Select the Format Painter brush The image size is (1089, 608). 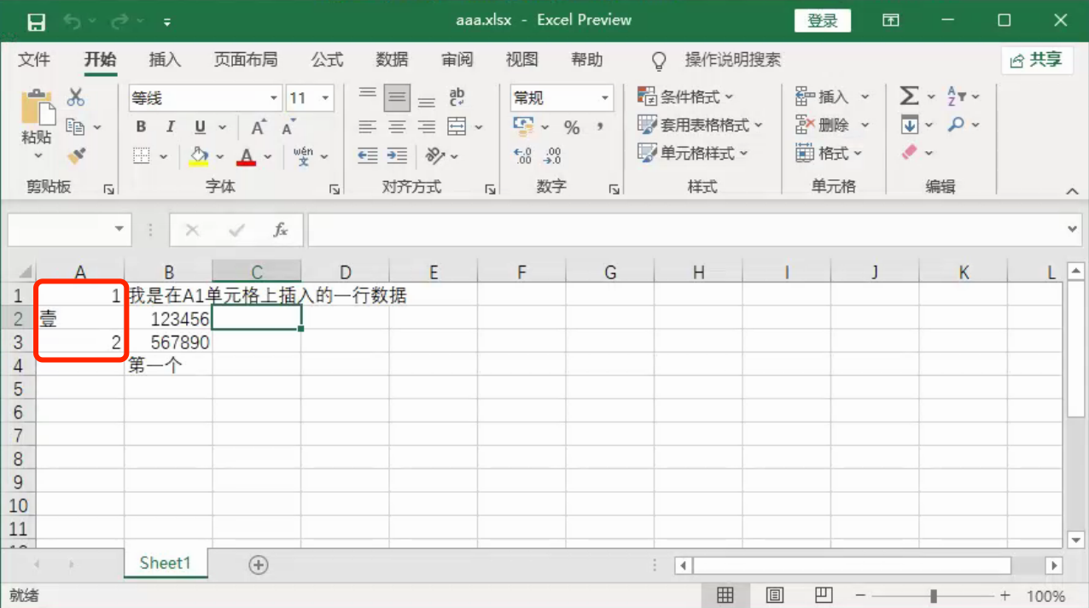[x=76, y=155]
